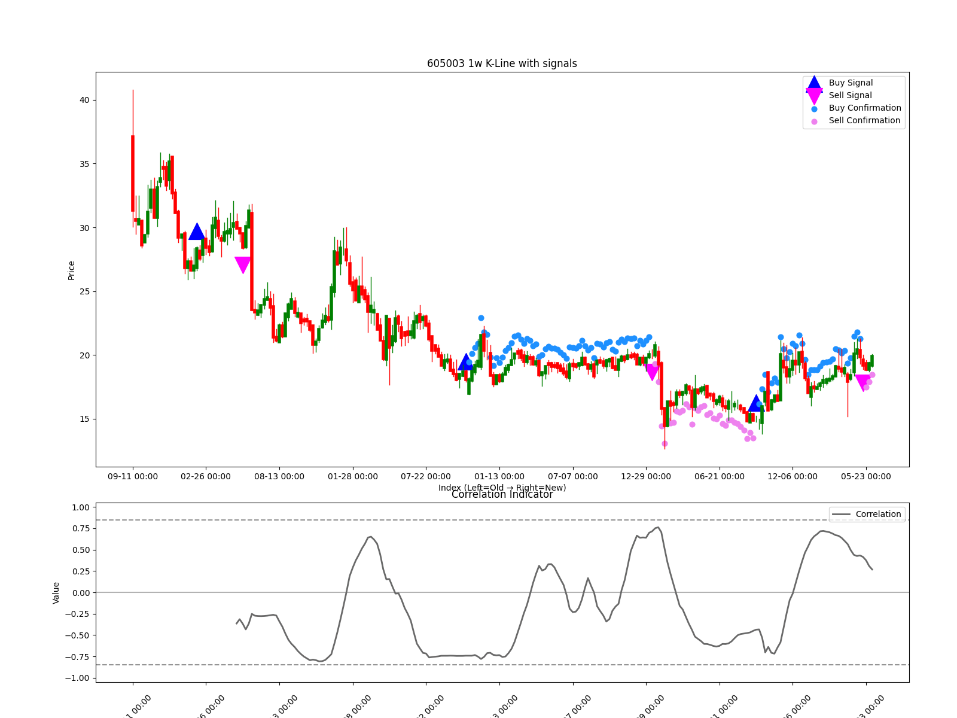The height and width of the screenshot is (718, 957).
Task: Click the correlation tick label '−0.75'
Action: click(77, 657)
